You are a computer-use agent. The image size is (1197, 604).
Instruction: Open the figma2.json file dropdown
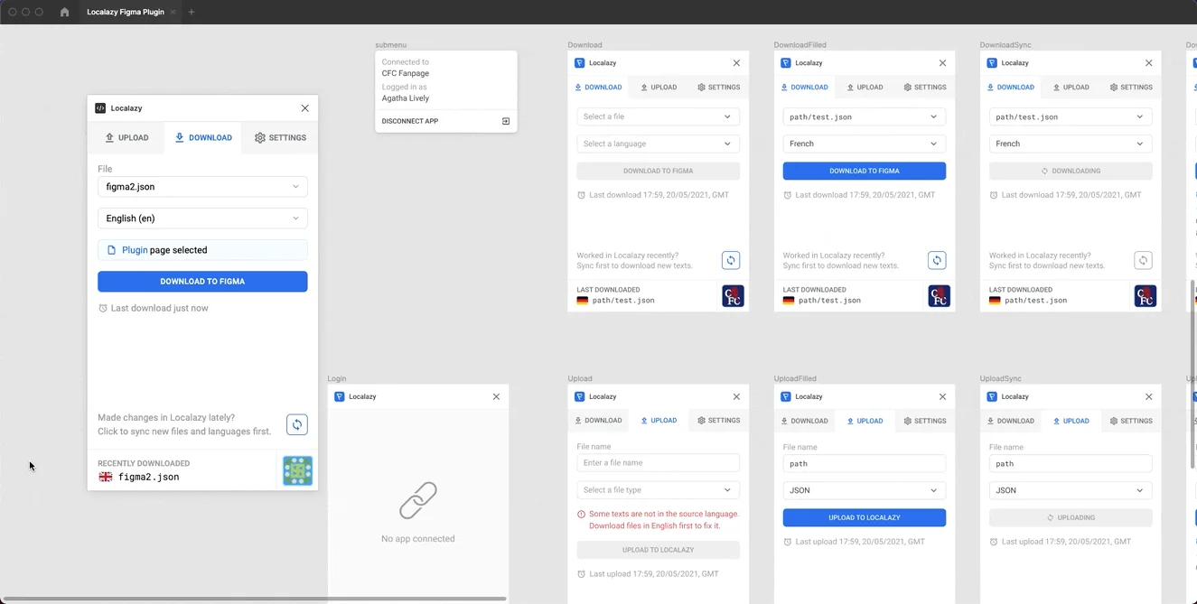click(x=202, y=187)
